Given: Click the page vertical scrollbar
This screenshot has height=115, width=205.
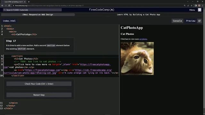Looking at the screenshot, I should [204, 61].
